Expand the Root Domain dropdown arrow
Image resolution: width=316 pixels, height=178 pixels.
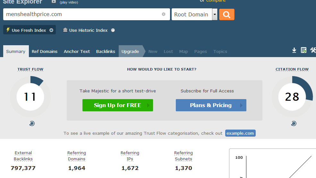click(x=215, y=14)
